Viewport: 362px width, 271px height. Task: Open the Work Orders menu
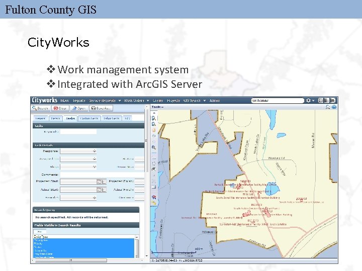(x=134, y=100)
